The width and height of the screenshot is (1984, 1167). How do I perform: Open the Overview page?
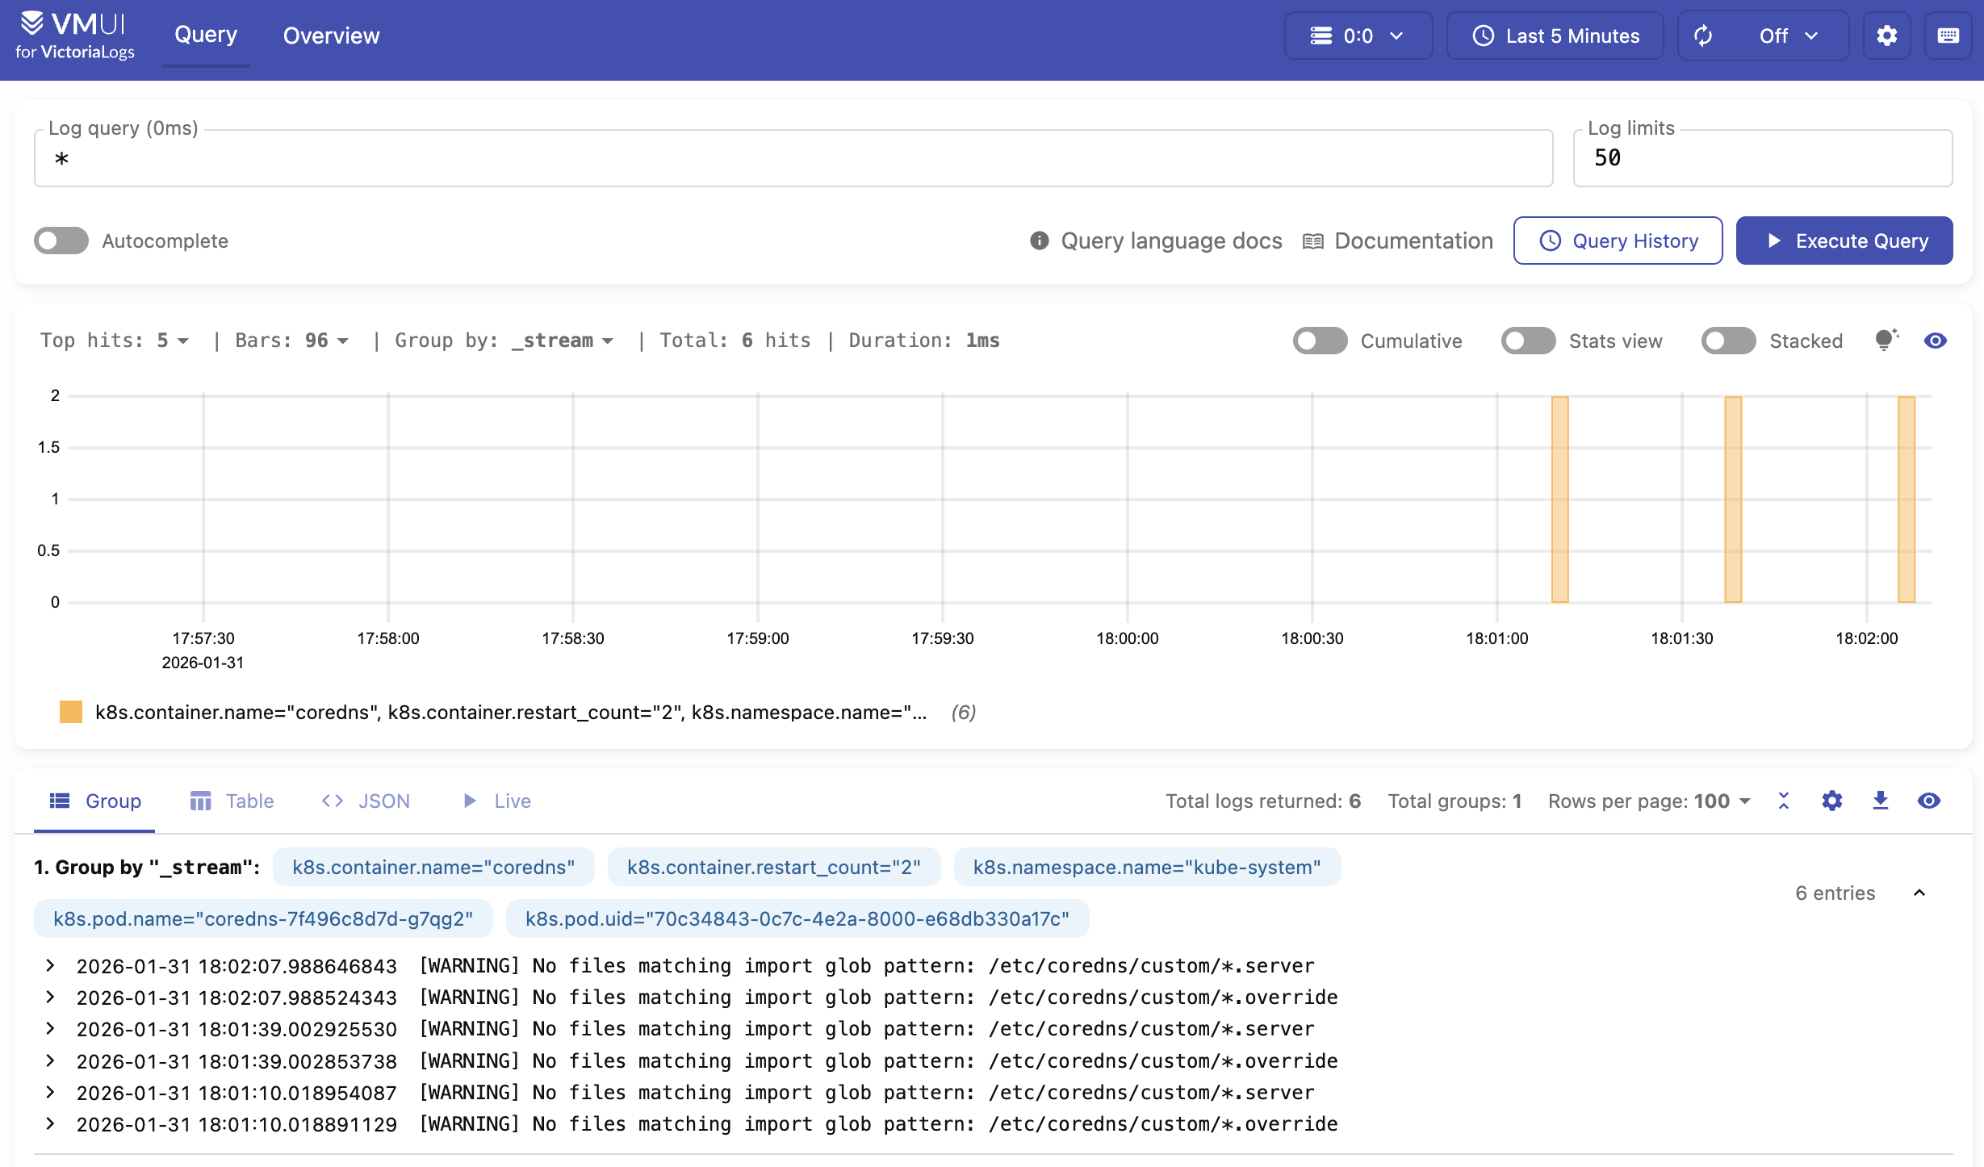click(x=330, y=36)
